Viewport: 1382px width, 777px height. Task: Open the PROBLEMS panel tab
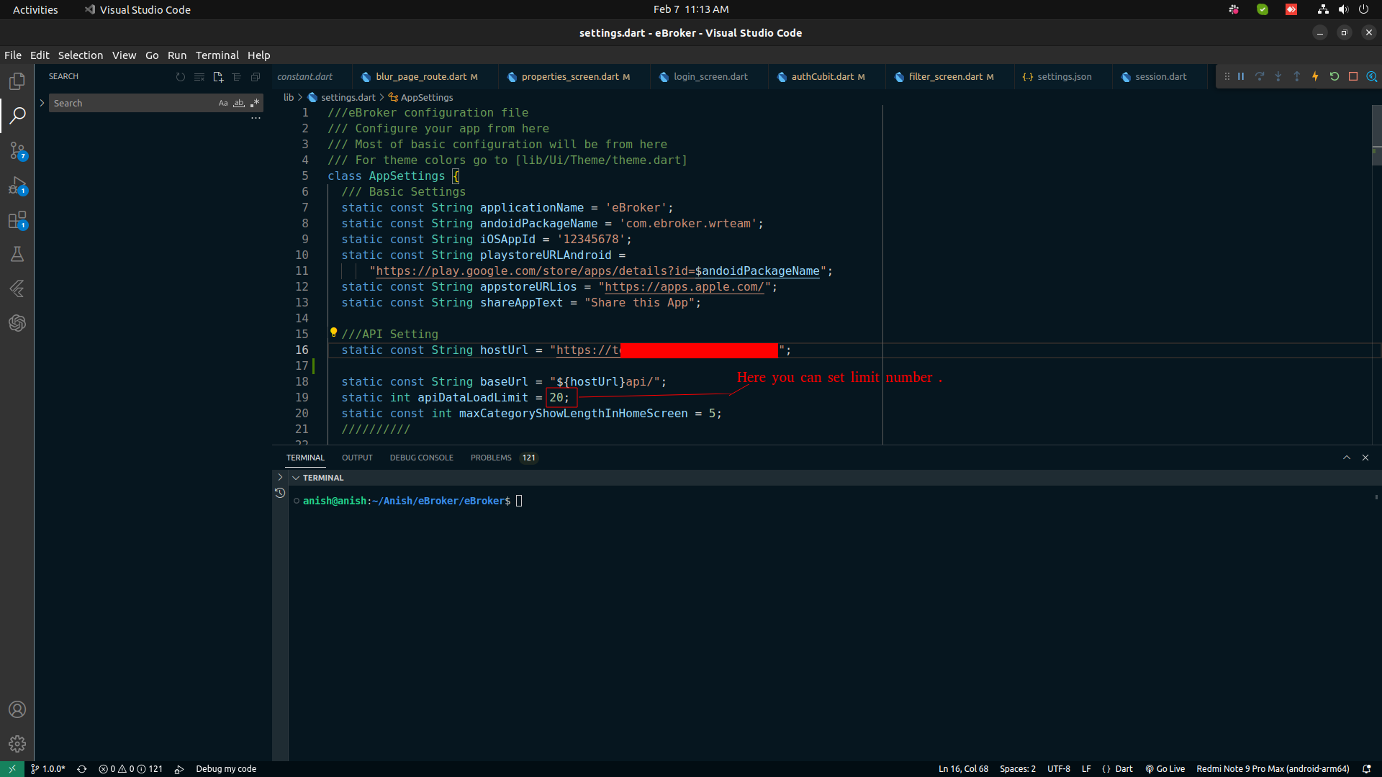(504, 458)
